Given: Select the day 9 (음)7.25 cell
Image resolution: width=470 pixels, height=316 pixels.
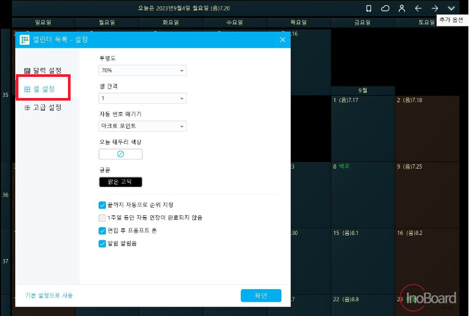Looking at the screenshot, I should (x=427, y=195).
